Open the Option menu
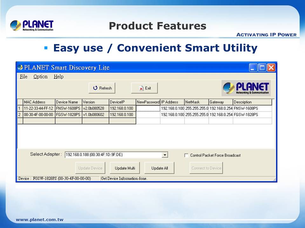Viewport: 305px width, 228px height. (40, 77)
